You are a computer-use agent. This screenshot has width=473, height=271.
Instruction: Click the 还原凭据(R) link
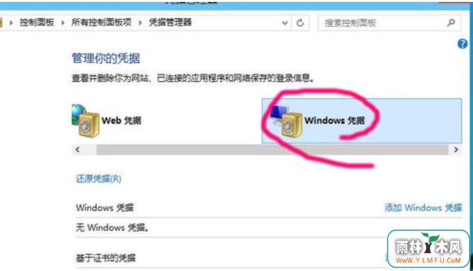point(98,179)
